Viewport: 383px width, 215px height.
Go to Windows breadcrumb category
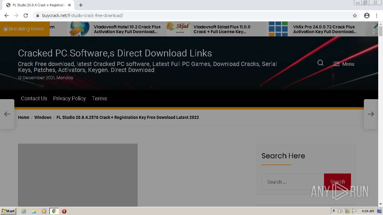coord(43,117)
